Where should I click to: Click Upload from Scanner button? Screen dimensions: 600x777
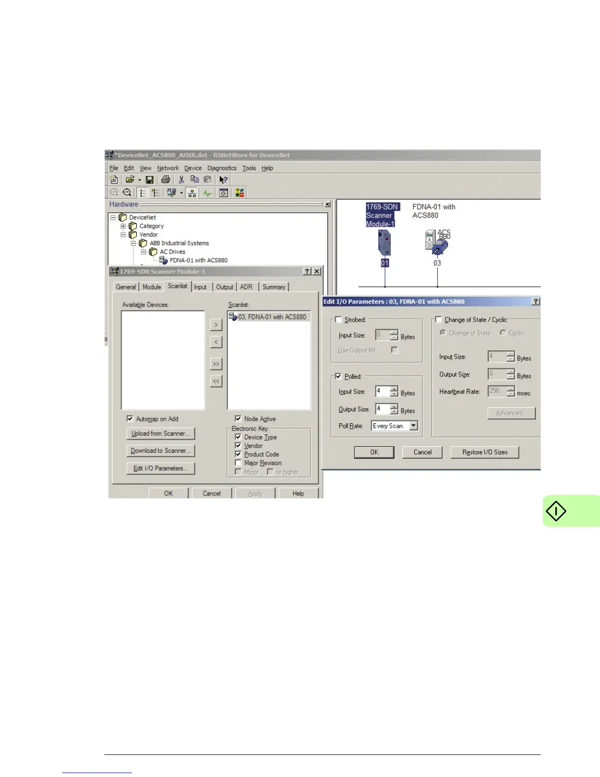coord(160,434)
